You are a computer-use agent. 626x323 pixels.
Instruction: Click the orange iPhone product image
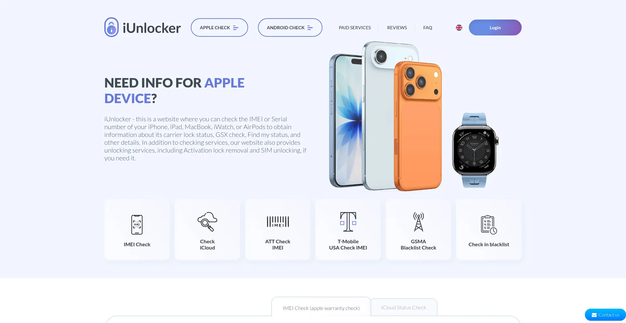pyautogui.click(x=418, y=126)
